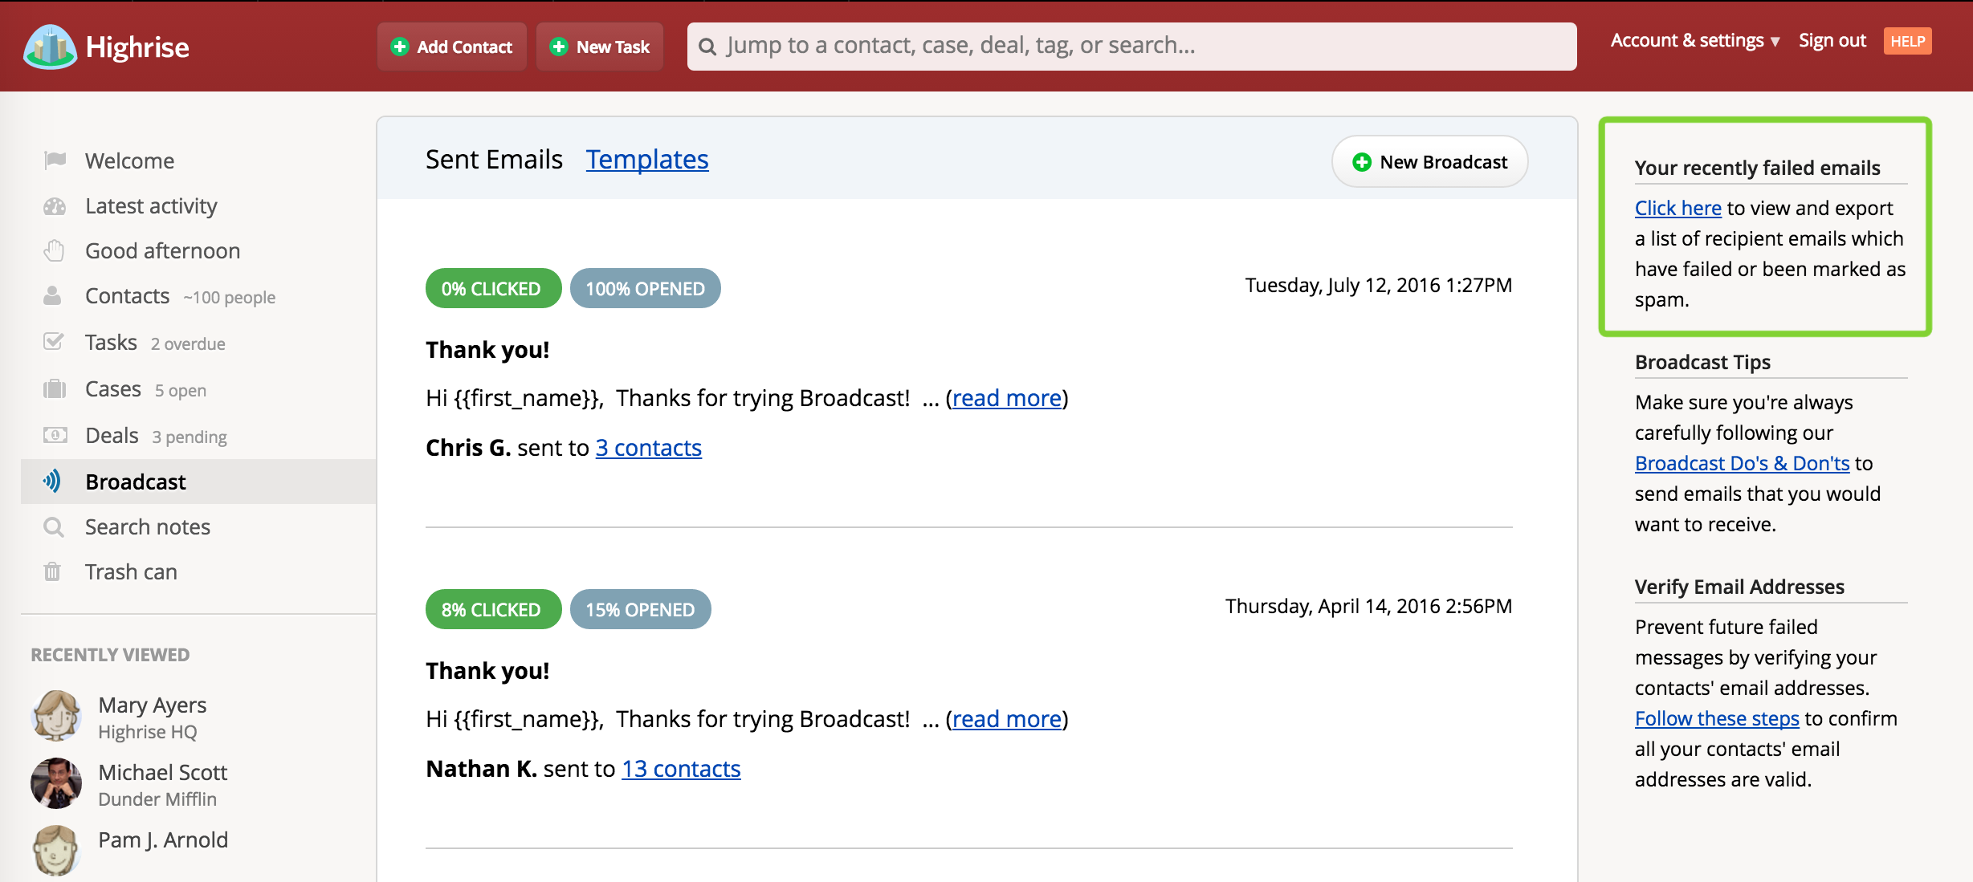Open the 13 contacts link
The height and width of the screenshot is (882, 1973).
pyautogui.click(x=681, y=769)
